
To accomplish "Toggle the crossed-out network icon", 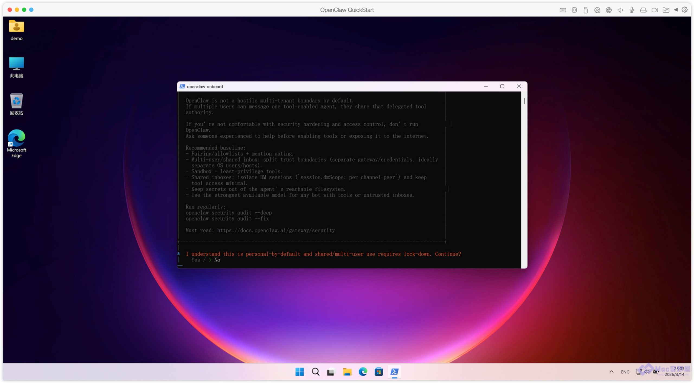I will 597,10.
